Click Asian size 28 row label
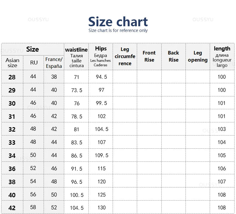The image size is (236, 214). click(12, 77)
